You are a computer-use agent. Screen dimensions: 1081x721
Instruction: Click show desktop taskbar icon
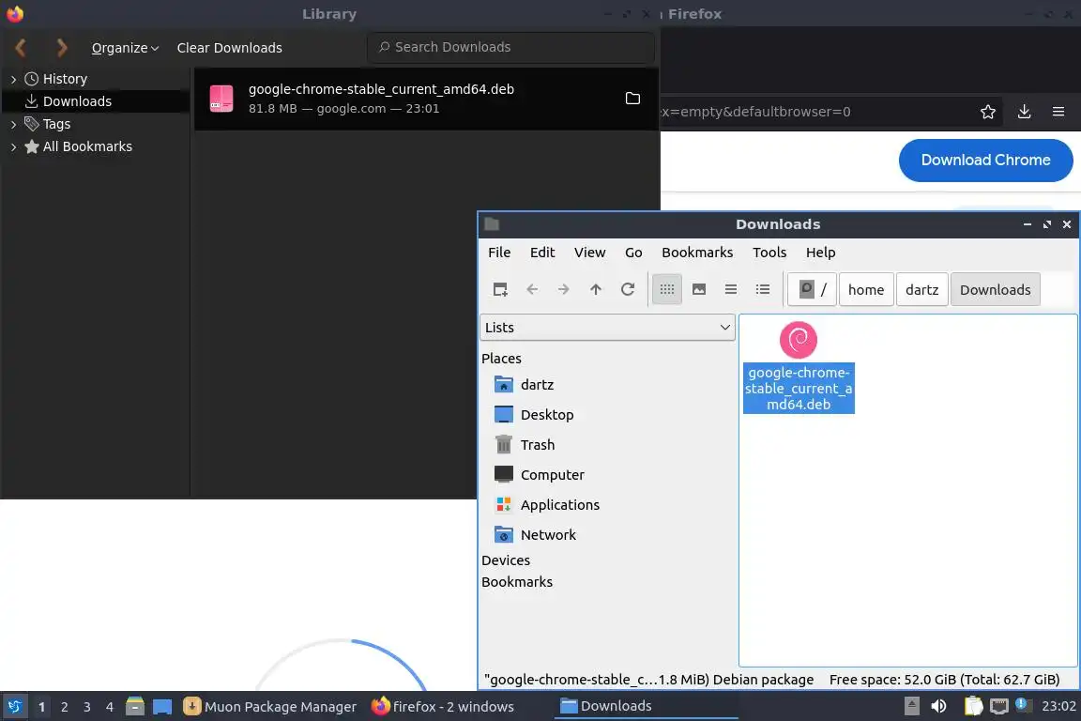162,707
